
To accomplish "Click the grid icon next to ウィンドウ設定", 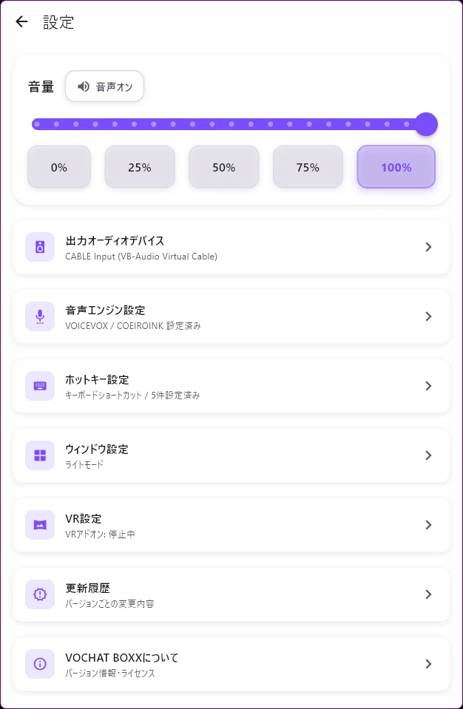I will (x=39, y=455).
